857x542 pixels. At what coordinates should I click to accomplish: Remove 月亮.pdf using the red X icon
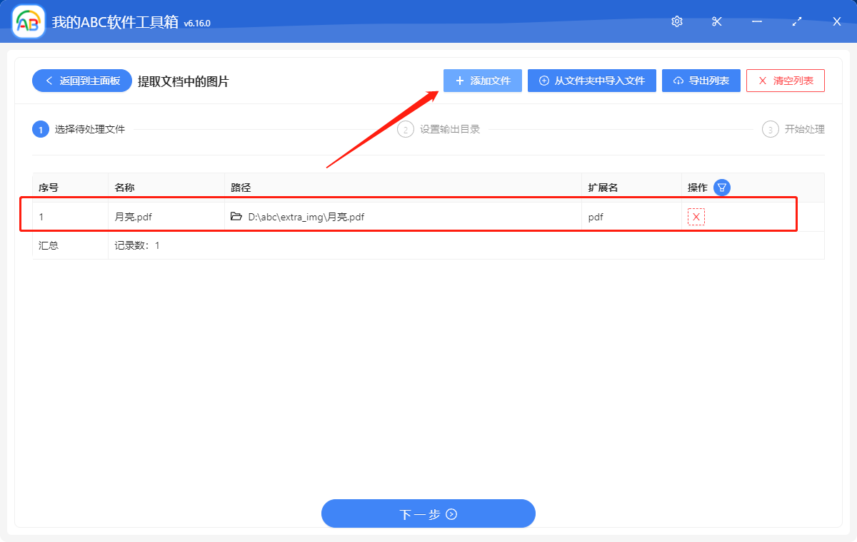(695, 216)
